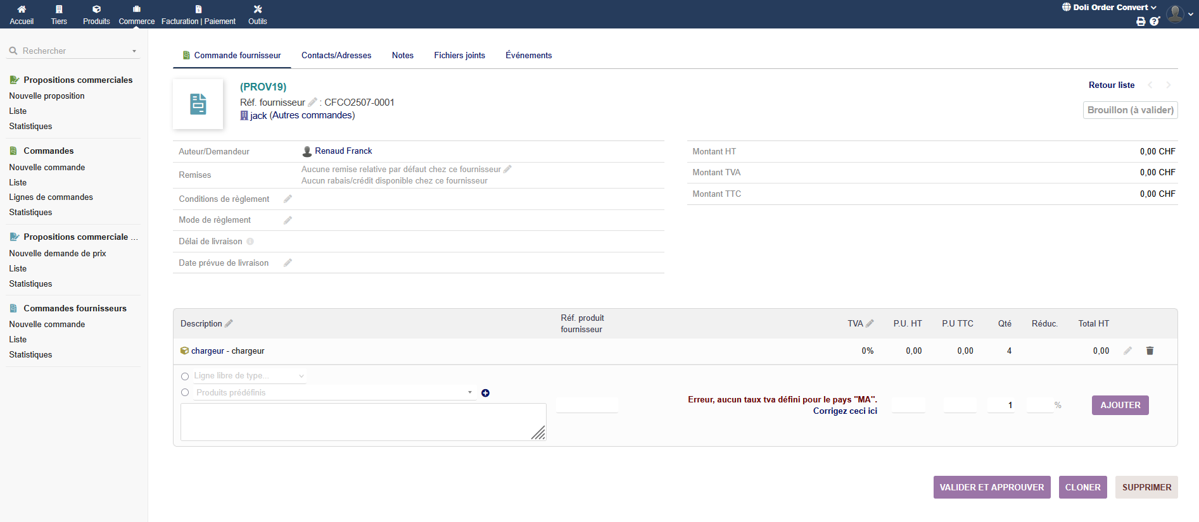Edit Date prévue de livraison pencil
This screenshot has height=522, width=1199.
[x=288, y=263]
